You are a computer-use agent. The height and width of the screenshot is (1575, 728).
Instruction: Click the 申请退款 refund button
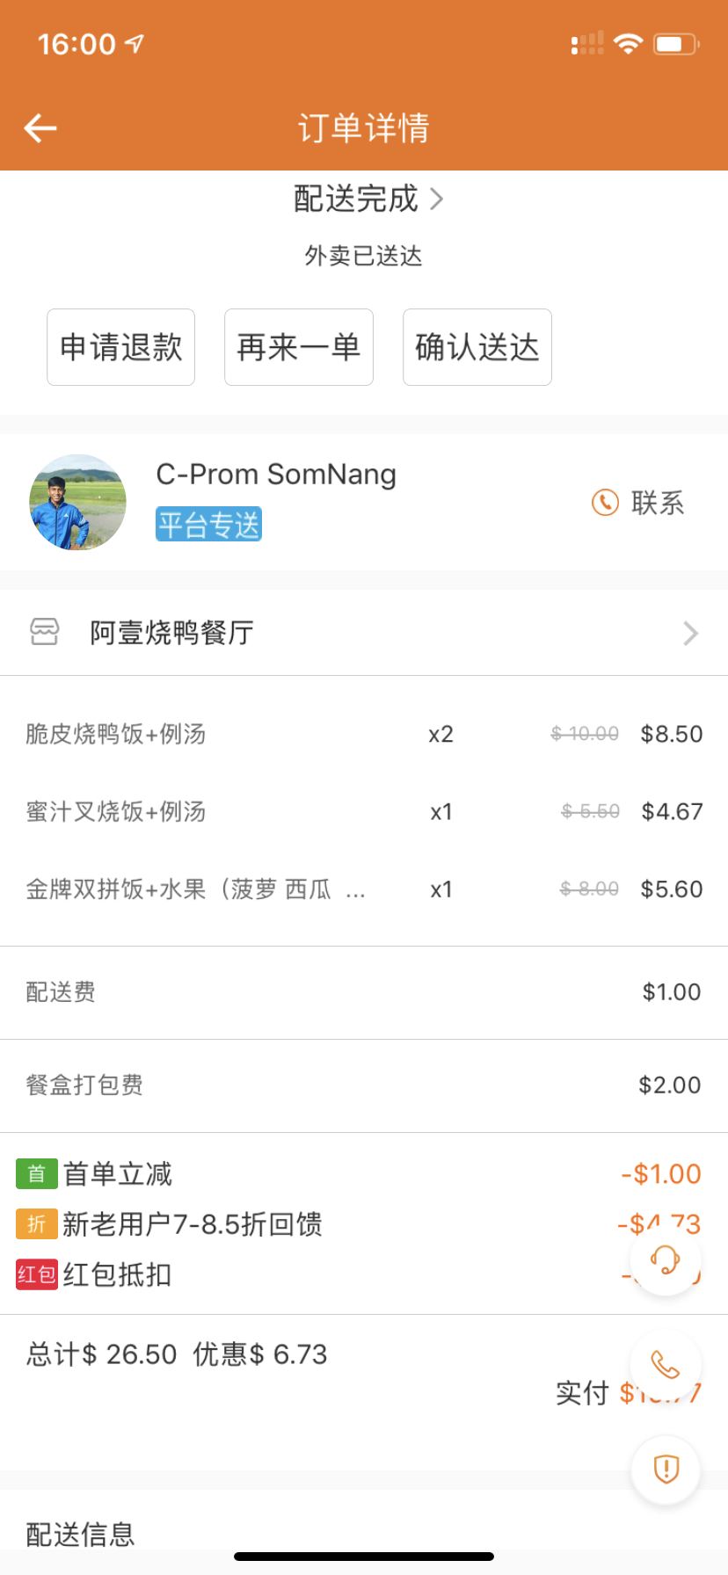tap(121, 347)
